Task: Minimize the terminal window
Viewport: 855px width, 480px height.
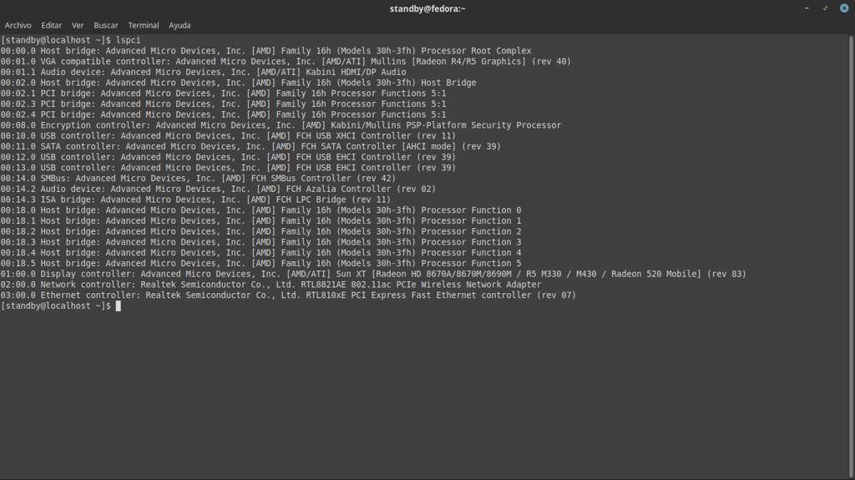Action: click(807, 8)
